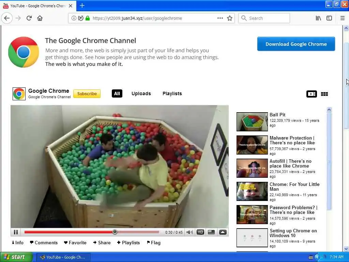Go back with the browser back arrow

(x=7, y=18)
